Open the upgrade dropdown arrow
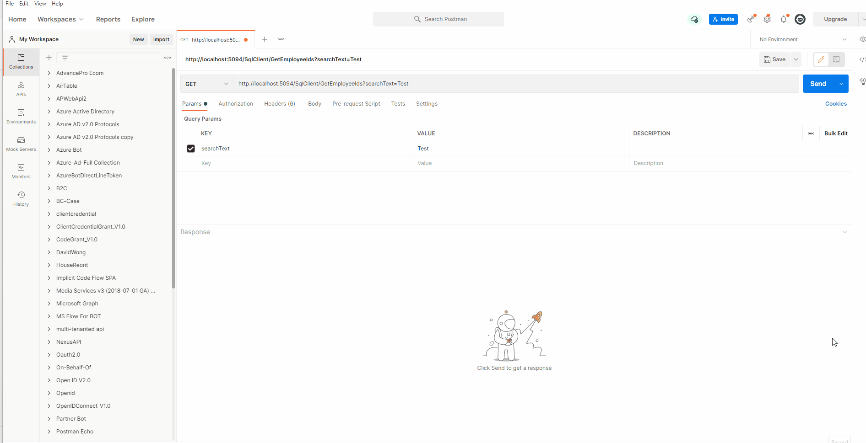This screenshot has width=866, height=443. point(863,19)
